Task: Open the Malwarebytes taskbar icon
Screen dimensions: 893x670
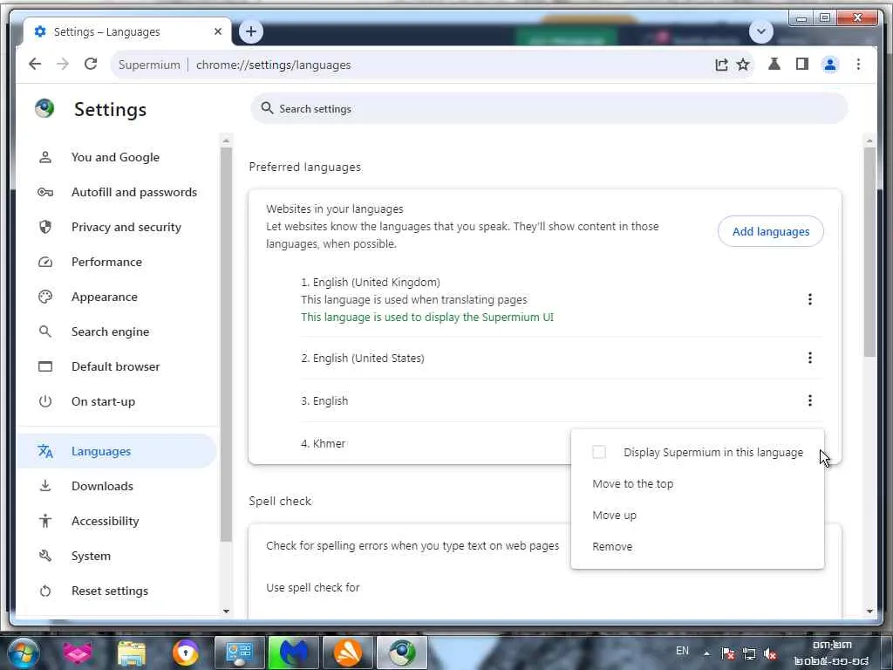Action: pos(294,653)
